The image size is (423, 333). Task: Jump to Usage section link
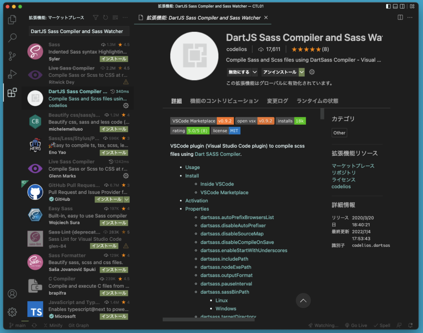click(x=192, y=167)
